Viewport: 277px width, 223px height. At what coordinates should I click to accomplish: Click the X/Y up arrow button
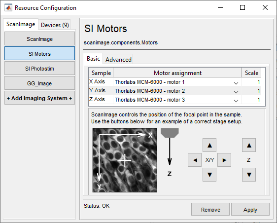coord(209,145)
